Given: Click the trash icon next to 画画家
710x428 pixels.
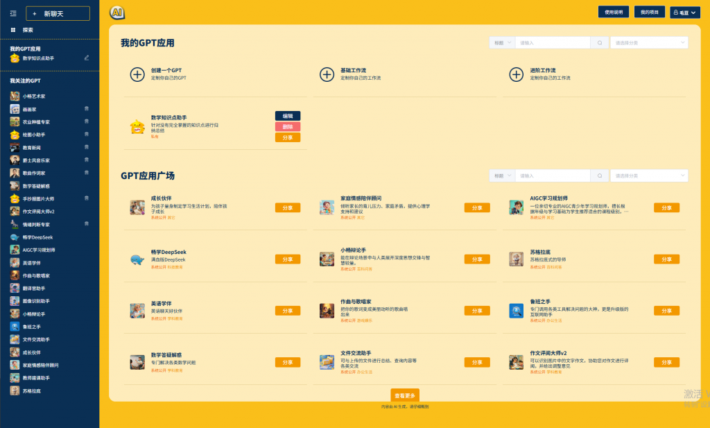Looking at the screenshot, I should tap(87, 109).
